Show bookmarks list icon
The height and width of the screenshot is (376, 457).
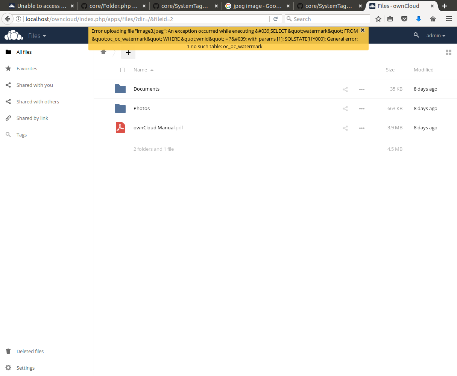(x=390, y=19)
